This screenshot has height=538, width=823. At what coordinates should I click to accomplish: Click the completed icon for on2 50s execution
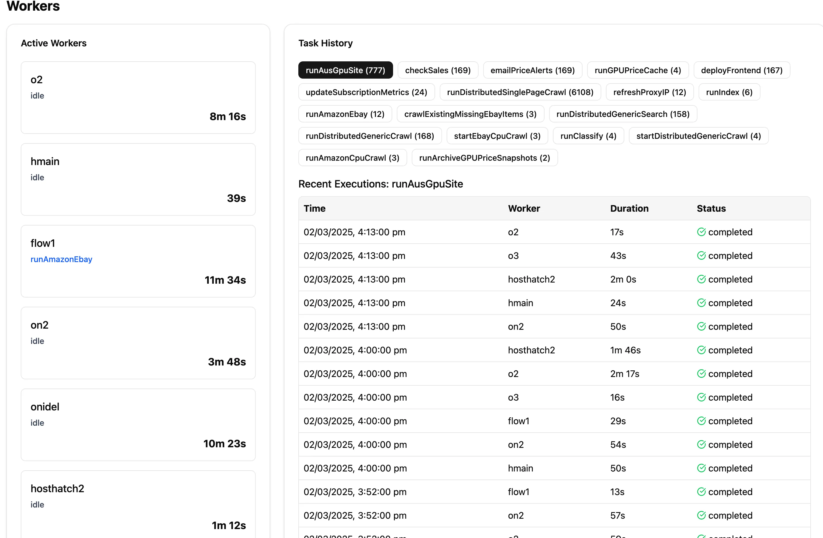[x=702, y=326]
